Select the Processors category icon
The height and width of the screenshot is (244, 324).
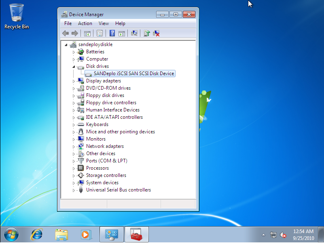(81, 168)
